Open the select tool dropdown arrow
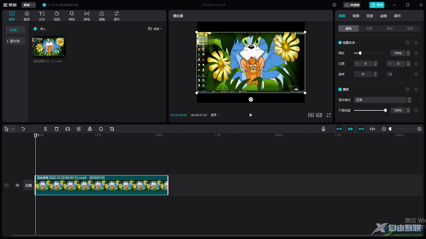The image size is (426, 239). (x=13, y=129)
